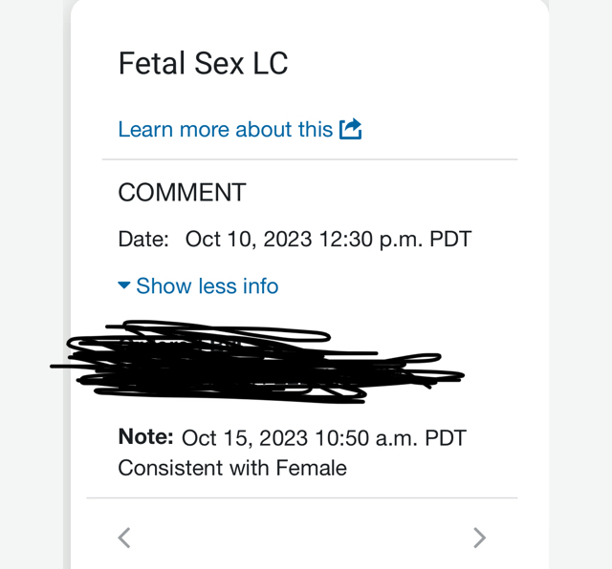
Task: Click the bold 'Note:' label
Action: tap(145, 436)
